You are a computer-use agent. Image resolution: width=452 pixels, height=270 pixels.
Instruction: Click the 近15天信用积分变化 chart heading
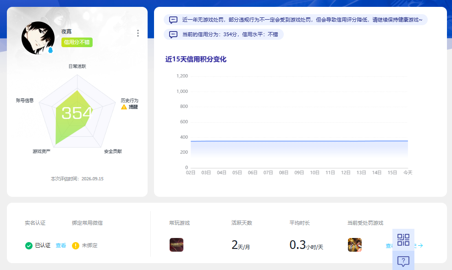[196, 59]
